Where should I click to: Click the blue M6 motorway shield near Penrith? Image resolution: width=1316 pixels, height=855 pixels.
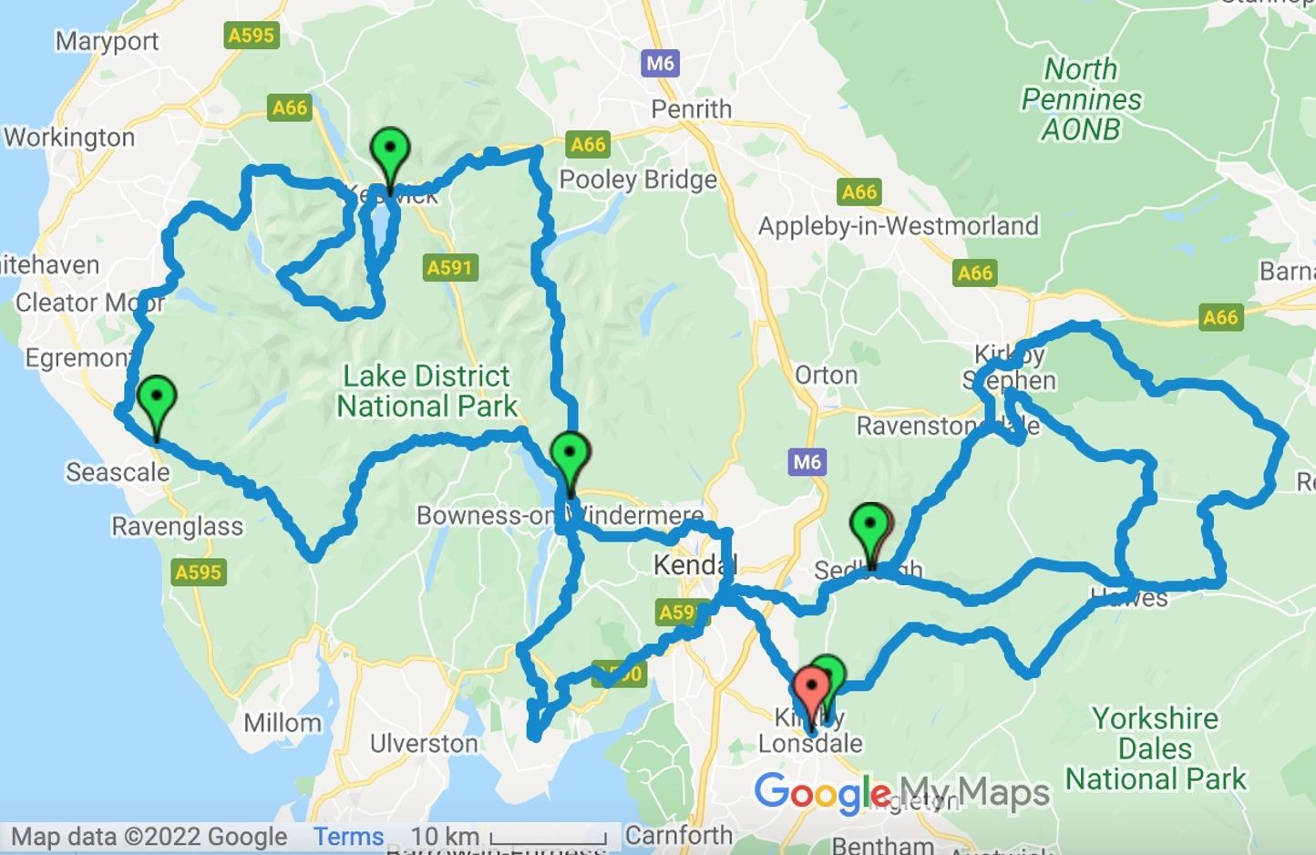point(661,63)
